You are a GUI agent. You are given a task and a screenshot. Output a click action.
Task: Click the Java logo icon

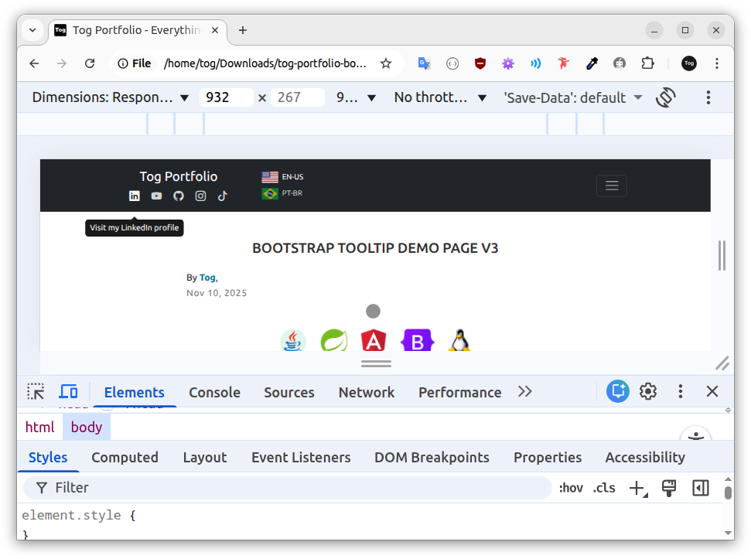292,340
